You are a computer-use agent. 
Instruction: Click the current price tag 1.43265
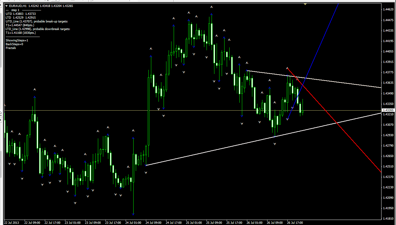pos(388,110)
